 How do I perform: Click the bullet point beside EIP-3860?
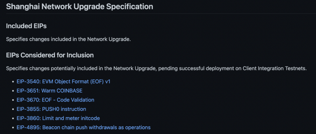(13, 118)
